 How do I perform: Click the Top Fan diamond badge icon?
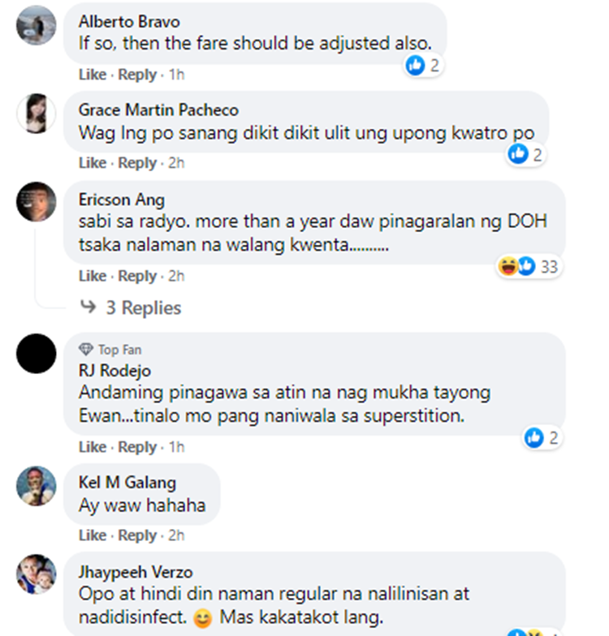pos(86,349)
